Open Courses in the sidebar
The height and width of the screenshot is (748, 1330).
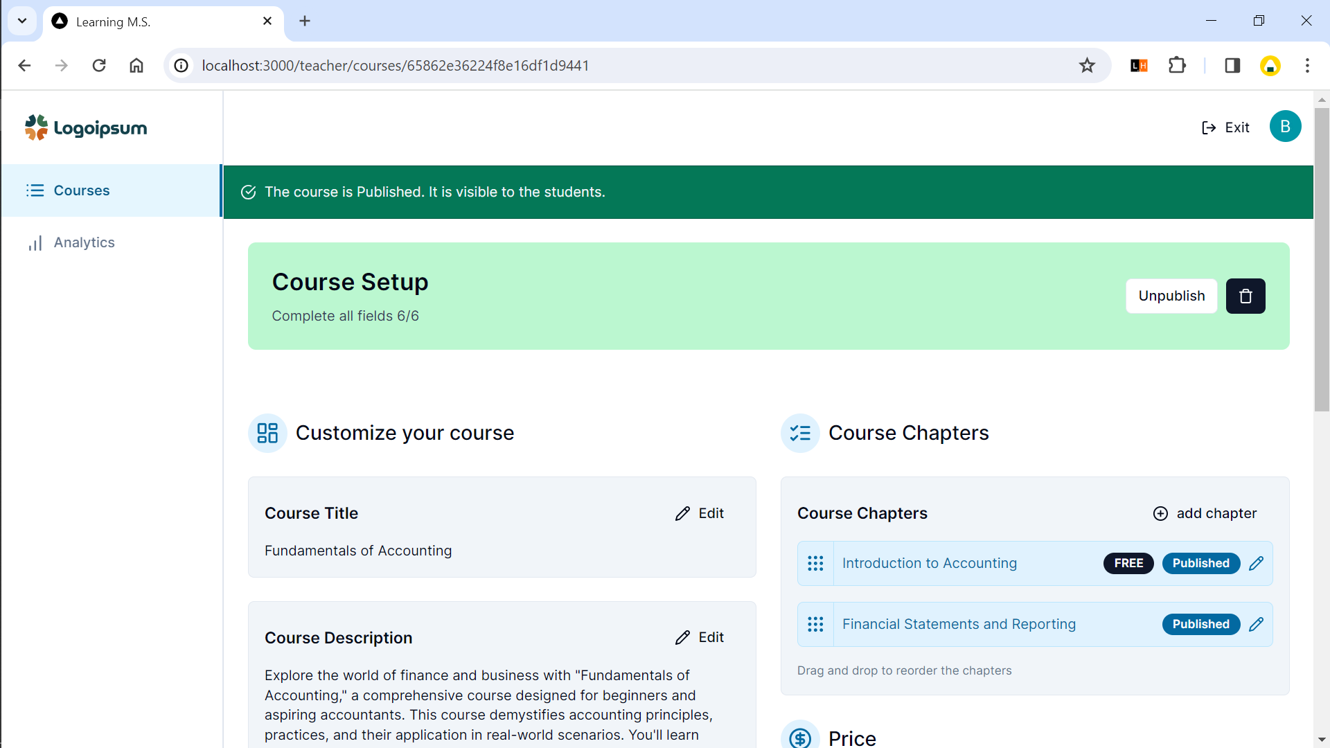[x=82, y=190]
